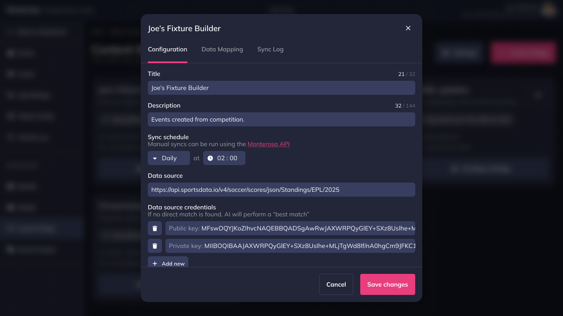
Task: Switch to the Data Mapping tab
Action: pyautogui.click(x=222, y=49)
